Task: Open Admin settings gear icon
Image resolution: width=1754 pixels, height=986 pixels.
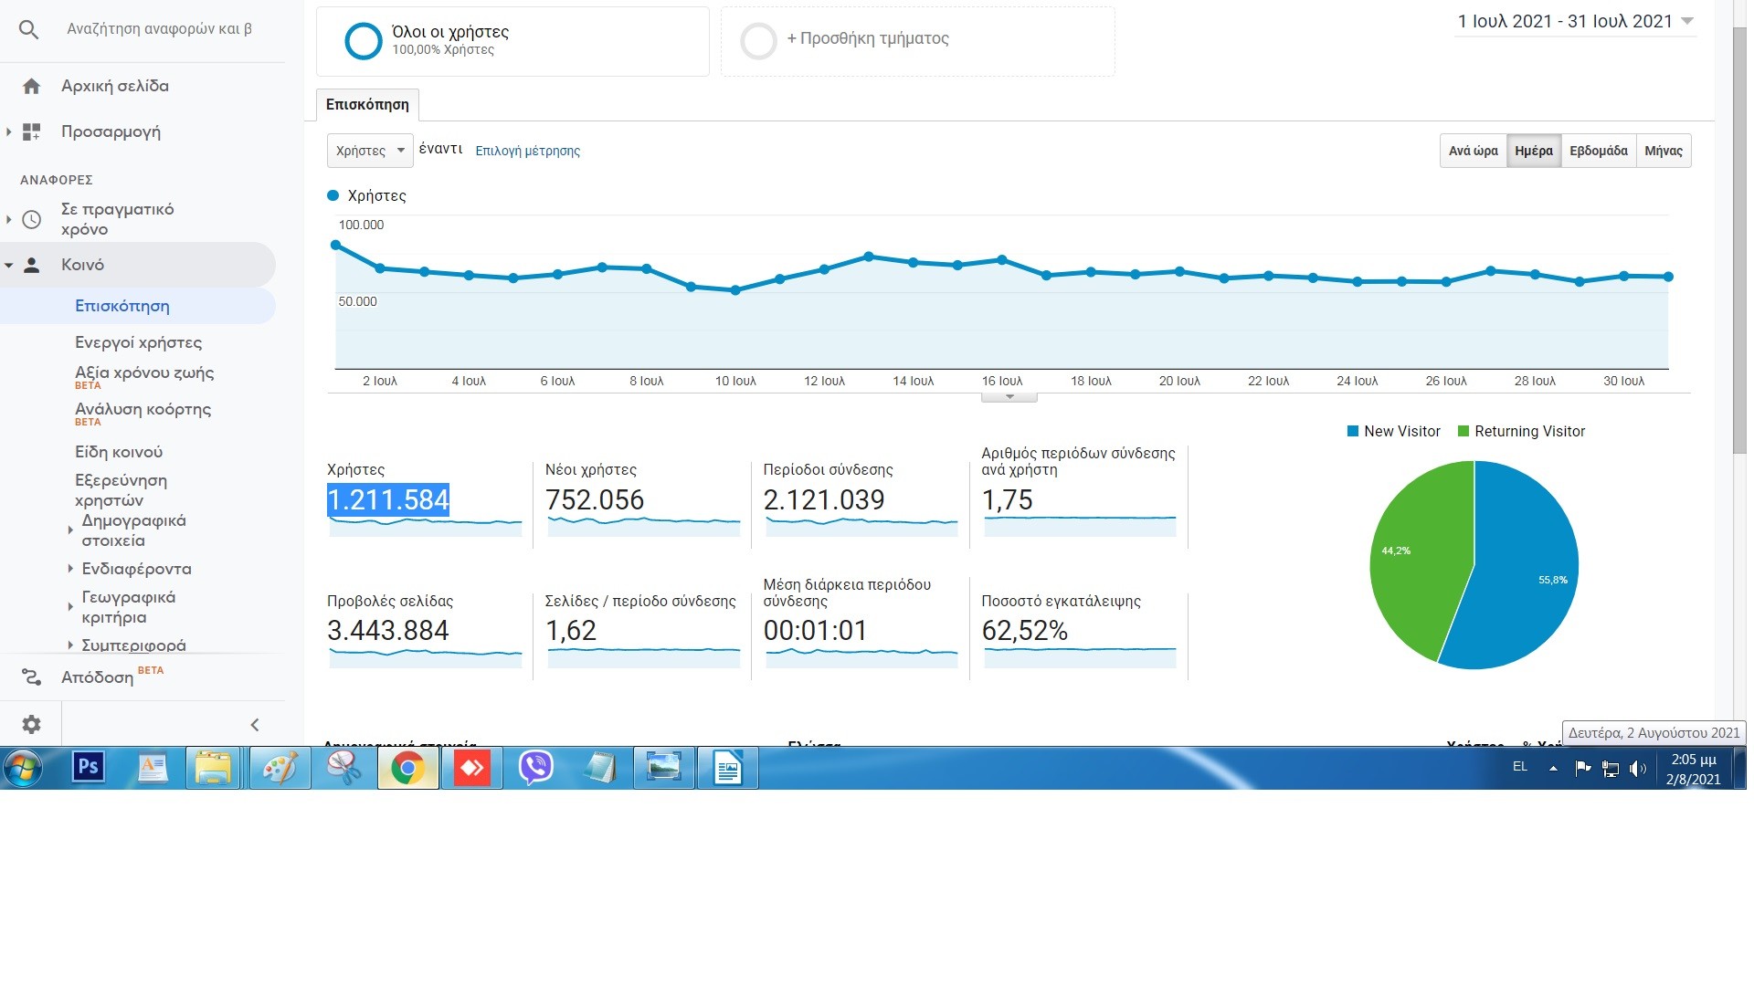Action: coord(31,724)
